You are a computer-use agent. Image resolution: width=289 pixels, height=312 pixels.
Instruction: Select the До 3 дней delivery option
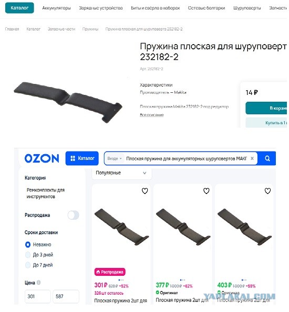(28, 255)
